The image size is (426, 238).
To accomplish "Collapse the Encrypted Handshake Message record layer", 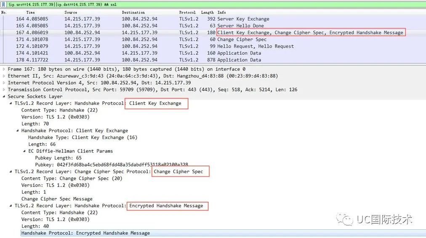I will 11,206.
